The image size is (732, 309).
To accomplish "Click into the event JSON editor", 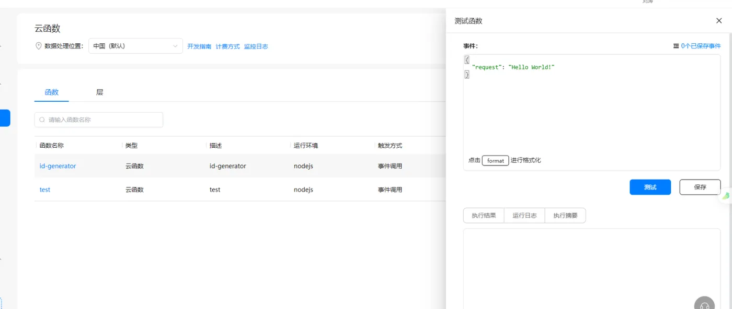I will click(x=592, y=112).
